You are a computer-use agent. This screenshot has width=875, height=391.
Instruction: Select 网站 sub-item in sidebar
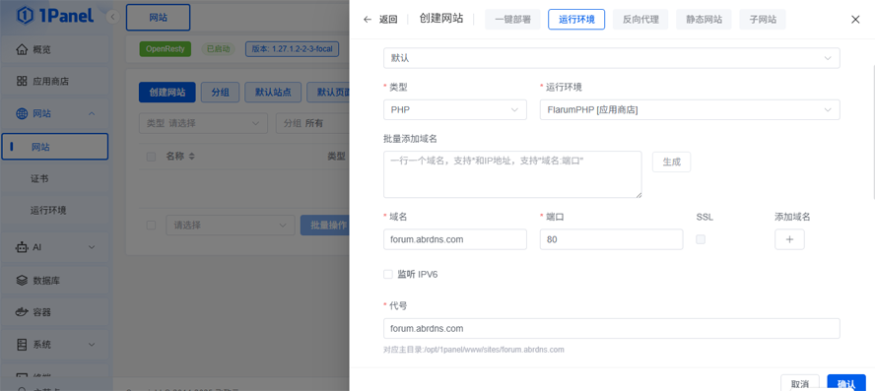pyautogui.click(x=55, y=147)
